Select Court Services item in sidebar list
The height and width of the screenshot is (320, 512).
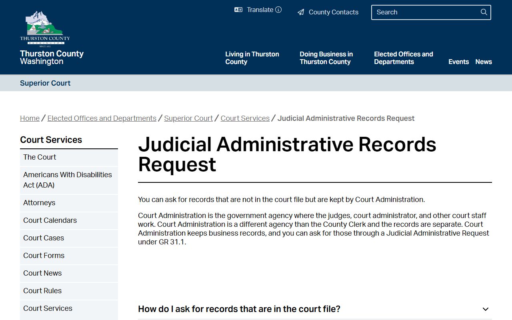[x=69, y=308]
